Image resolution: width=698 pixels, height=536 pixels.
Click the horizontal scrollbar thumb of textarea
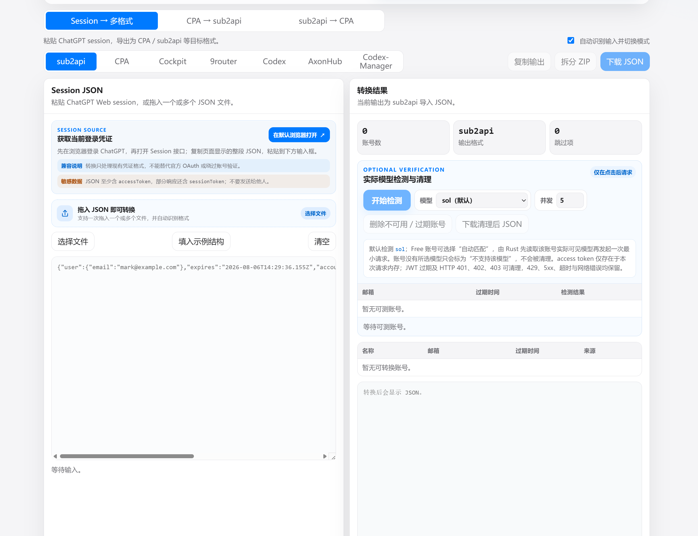click(127, 456)
